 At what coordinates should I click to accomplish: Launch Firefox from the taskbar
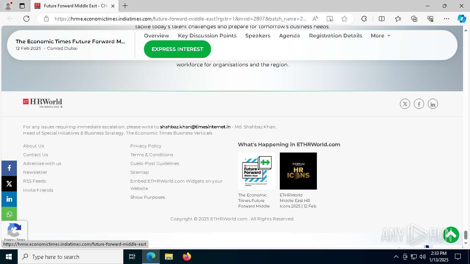(x=187, y=257)
